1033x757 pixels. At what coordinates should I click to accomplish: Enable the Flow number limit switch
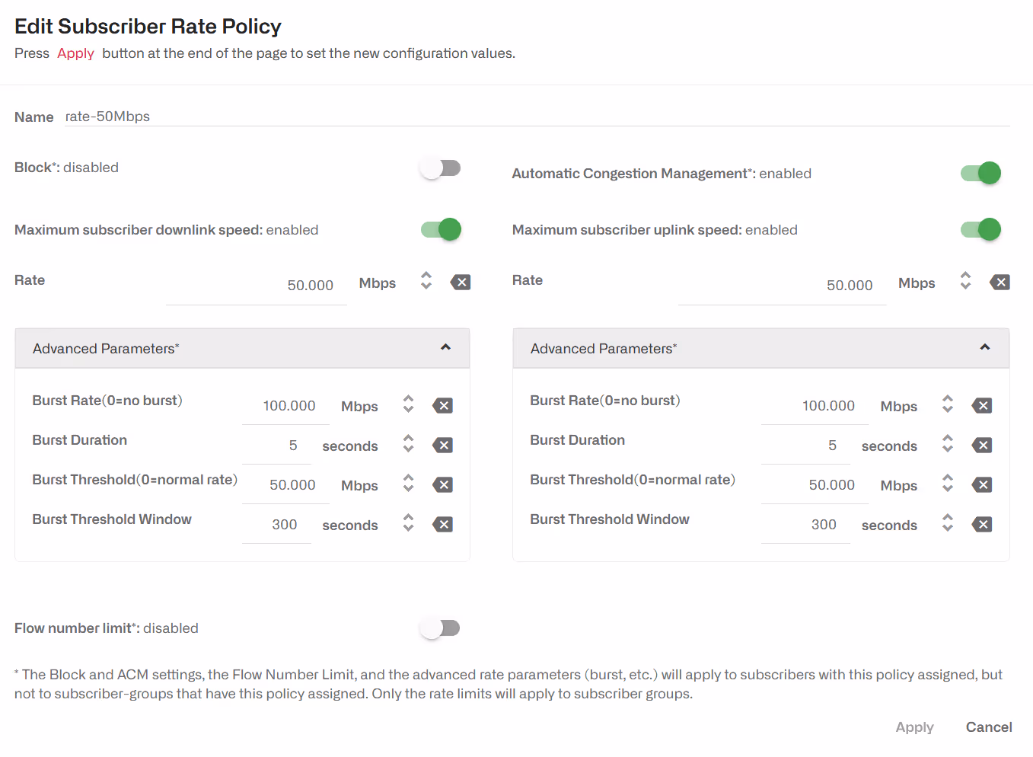(x=440, y=628)
